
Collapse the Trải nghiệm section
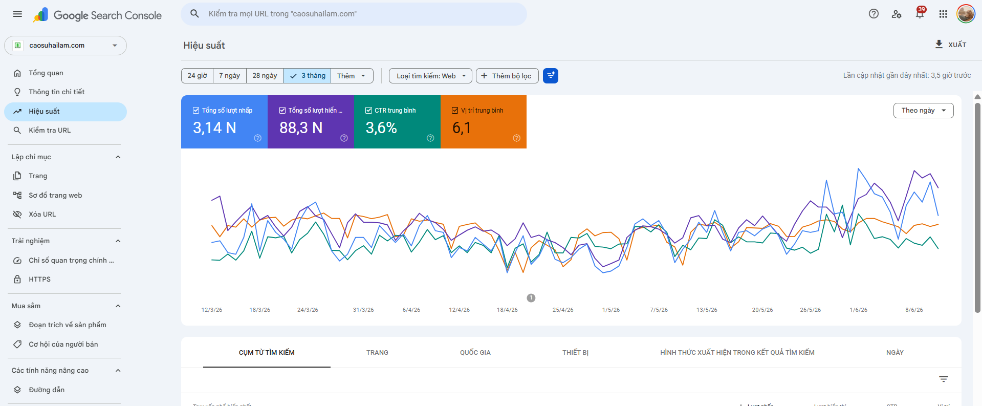click(x=118, y=241)
